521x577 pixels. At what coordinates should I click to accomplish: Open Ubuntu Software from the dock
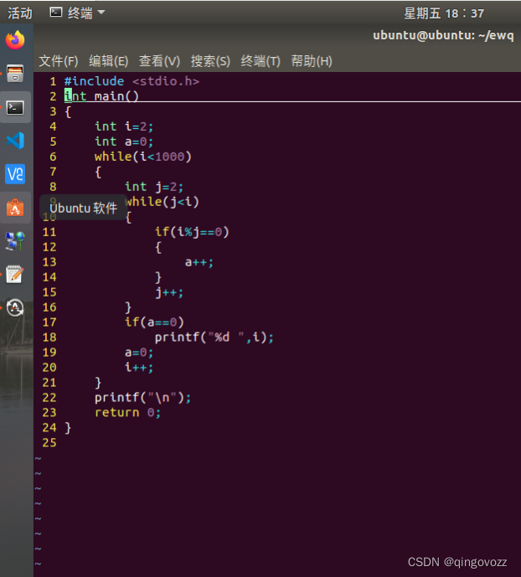pos(15,208)
